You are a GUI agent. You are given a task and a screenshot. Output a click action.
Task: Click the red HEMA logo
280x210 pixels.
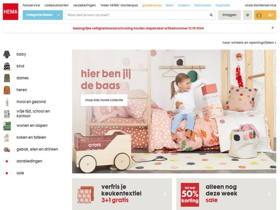tap(10, 12)
